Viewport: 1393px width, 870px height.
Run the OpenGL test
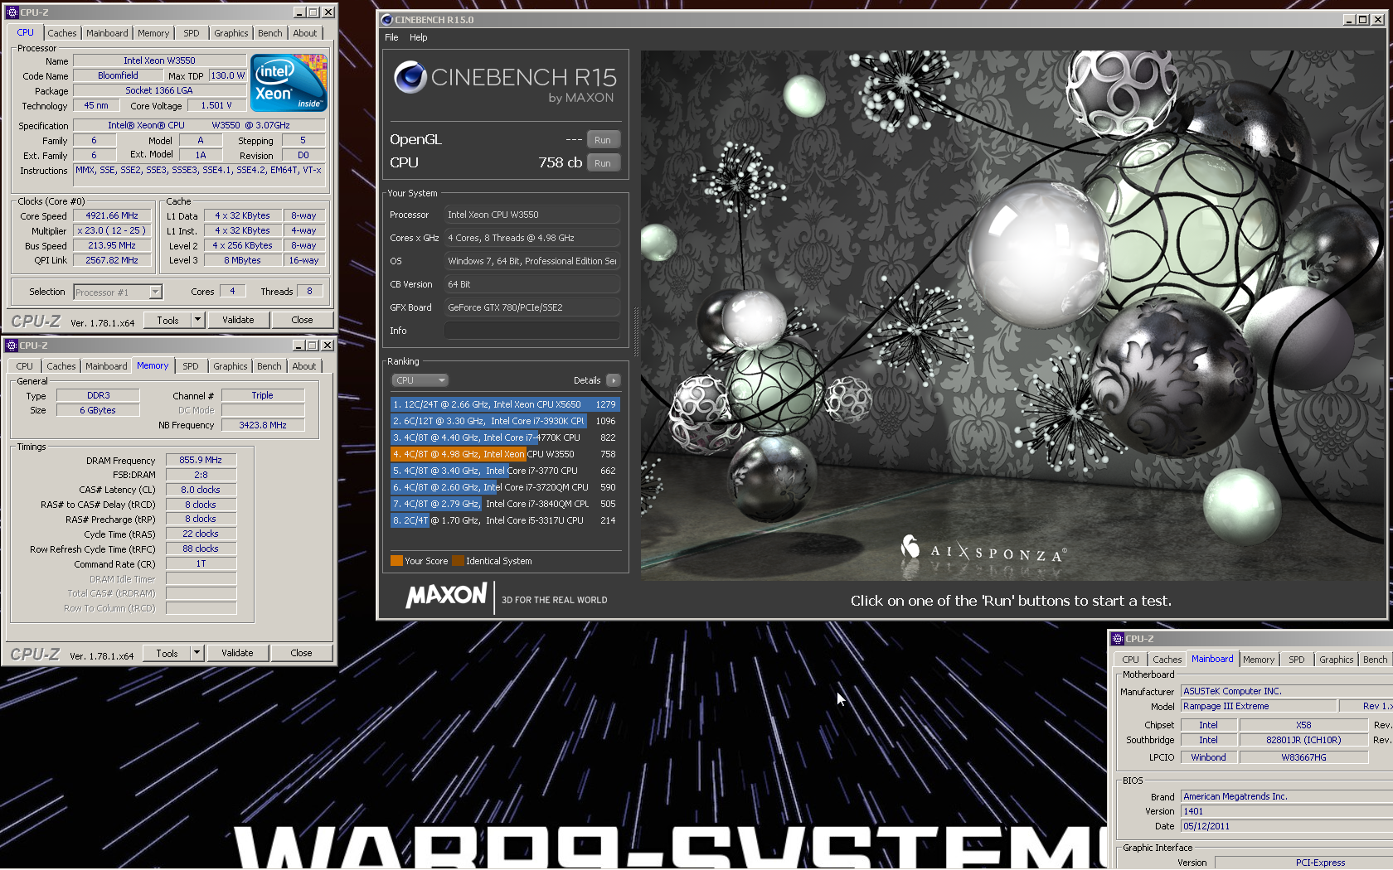[603, 140]
